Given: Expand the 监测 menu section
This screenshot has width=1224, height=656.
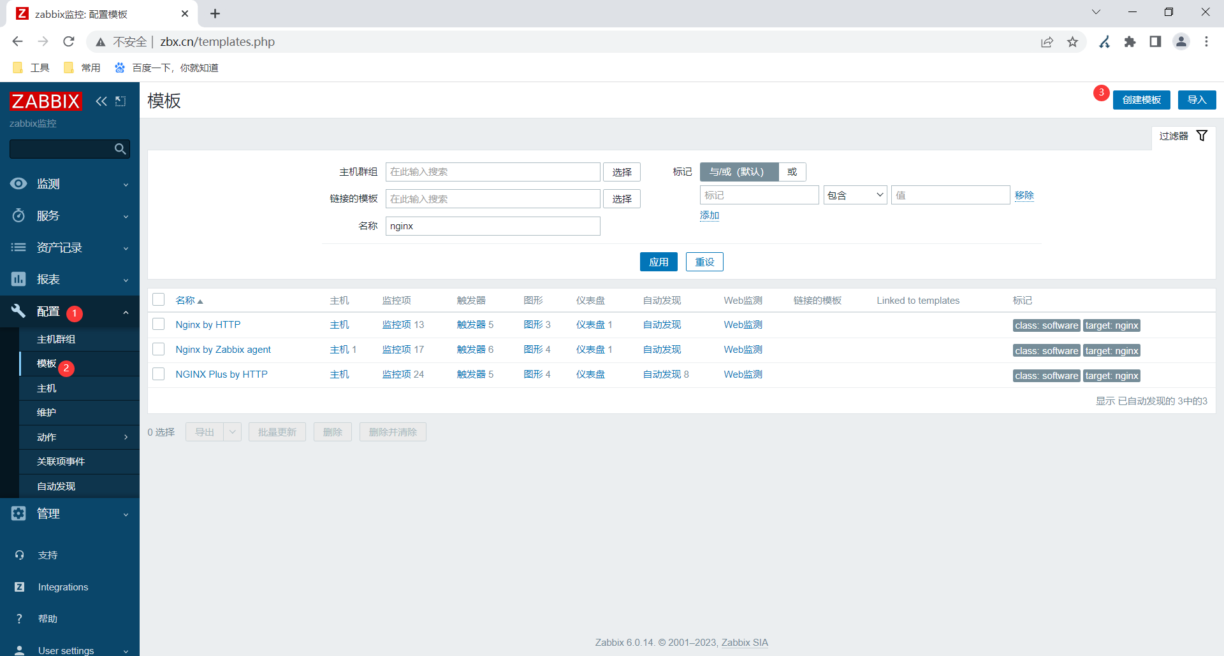Looking at the screenshot, I should click(69, 183).
